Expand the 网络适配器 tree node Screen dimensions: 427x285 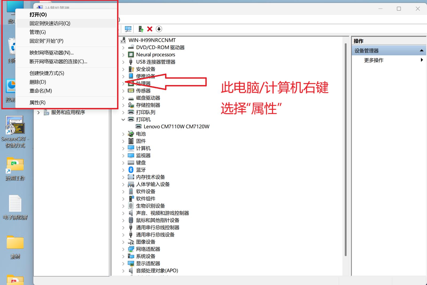click(x=123, y=249)
